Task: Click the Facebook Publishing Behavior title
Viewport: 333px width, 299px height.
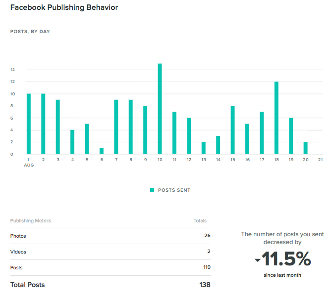Action: point(64,8)
